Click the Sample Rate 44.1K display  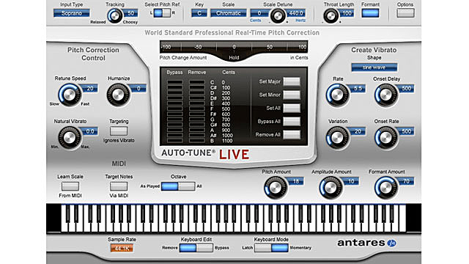122,248
